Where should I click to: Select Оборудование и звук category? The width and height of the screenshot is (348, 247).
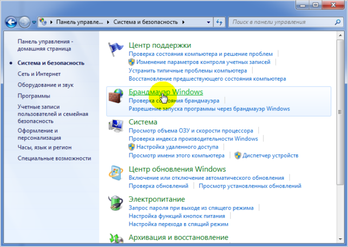(45, 85)
